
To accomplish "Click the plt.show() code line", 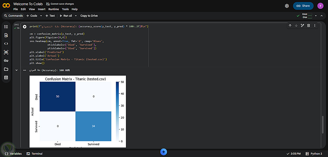I will (x=37, y=63).
